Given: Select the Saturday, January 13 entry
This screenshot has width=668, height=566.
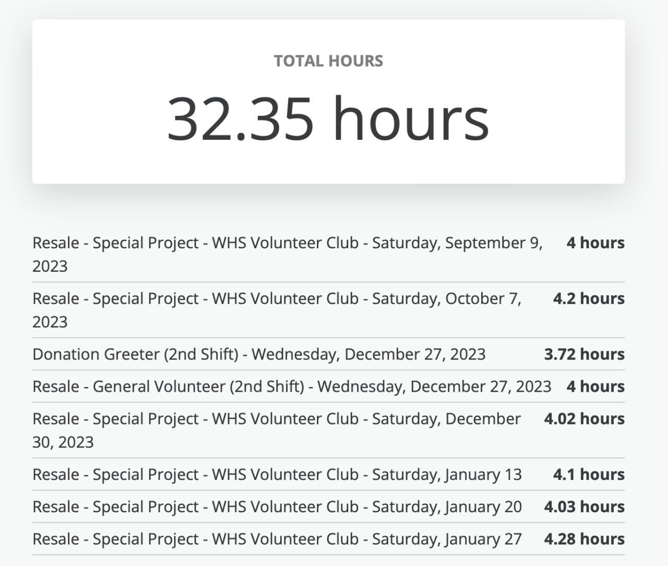Looking at the screenshot, I should point(277,475).
